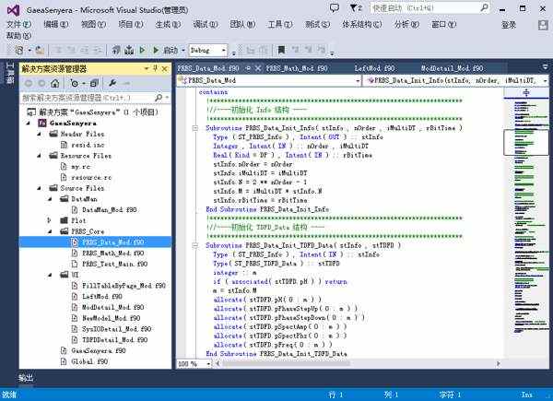The image size is (553, 401).
Task: Select FillTableByPage_Mod.f90 file
Action: click(124, 286)
